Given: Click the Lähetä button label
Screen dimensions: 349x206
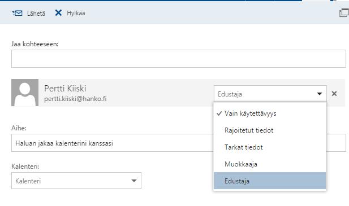Looking at the screenshot, I should pyautogui.click(x=36, y=14).
